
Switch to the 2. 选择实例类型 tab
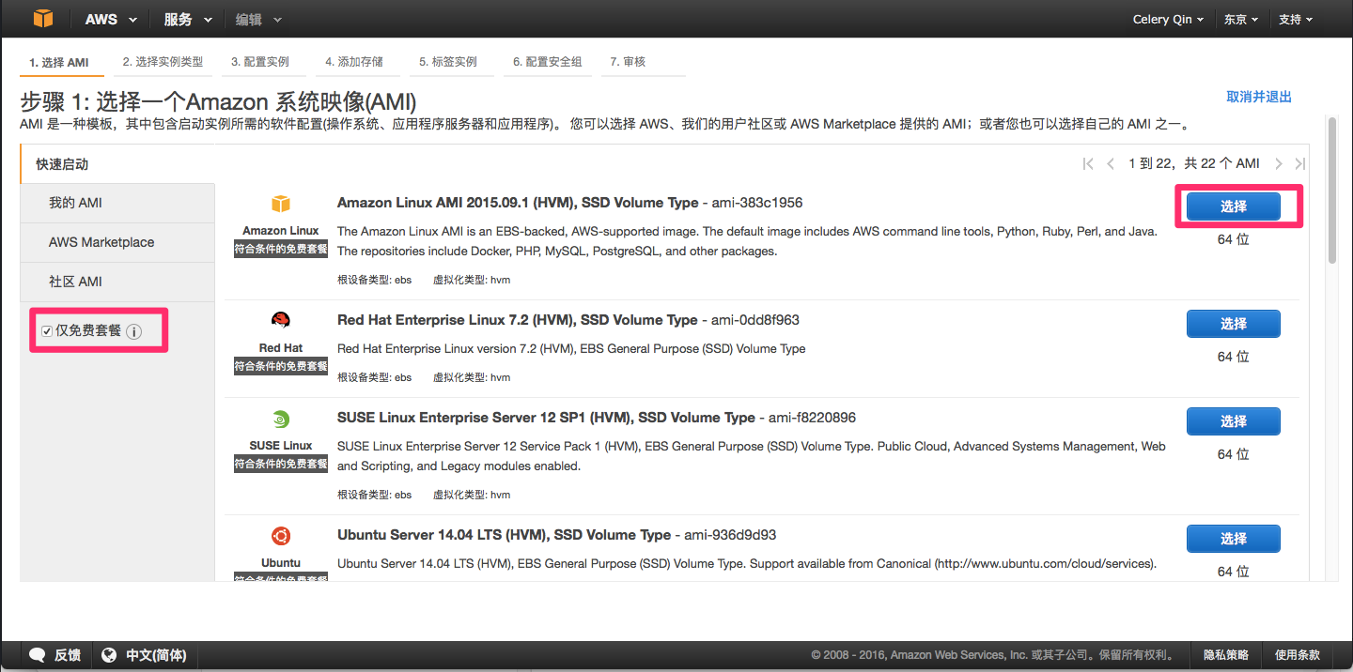(x=163, y=62)
